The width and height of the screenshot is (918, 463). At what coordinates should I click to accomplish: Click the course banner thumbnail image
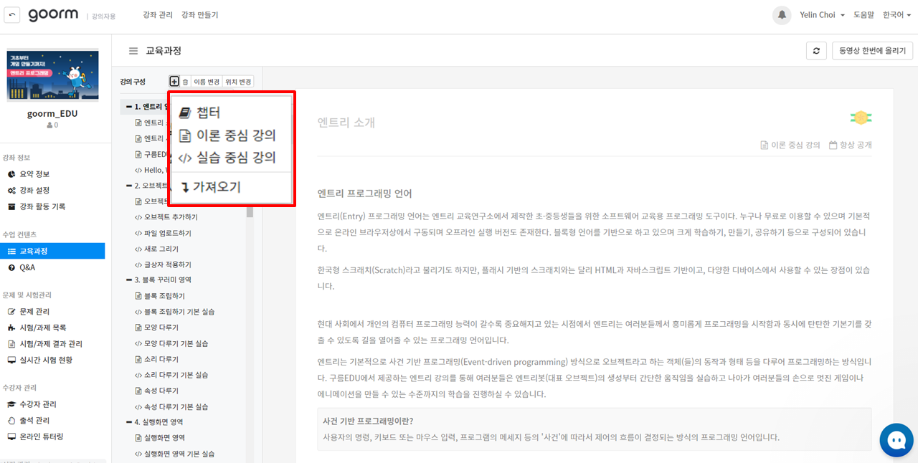(52, 75)
